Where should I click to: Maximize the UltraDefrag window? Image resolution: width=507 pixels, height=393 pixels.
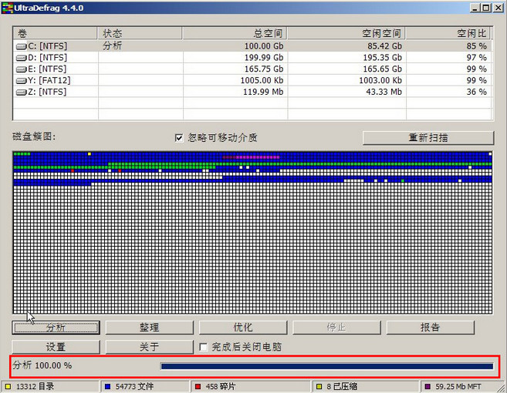pyautogui.click(x=486, y=8)
